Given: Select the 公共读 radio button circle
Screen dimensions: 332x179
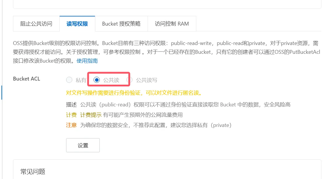Looking at the screenshot, I should 97,80.
